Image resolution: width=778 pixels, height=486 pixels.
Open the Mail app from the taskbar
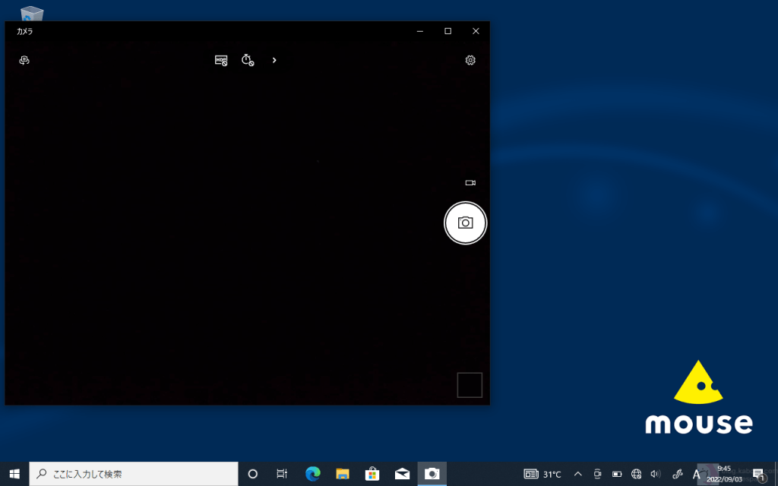[402, 474]
